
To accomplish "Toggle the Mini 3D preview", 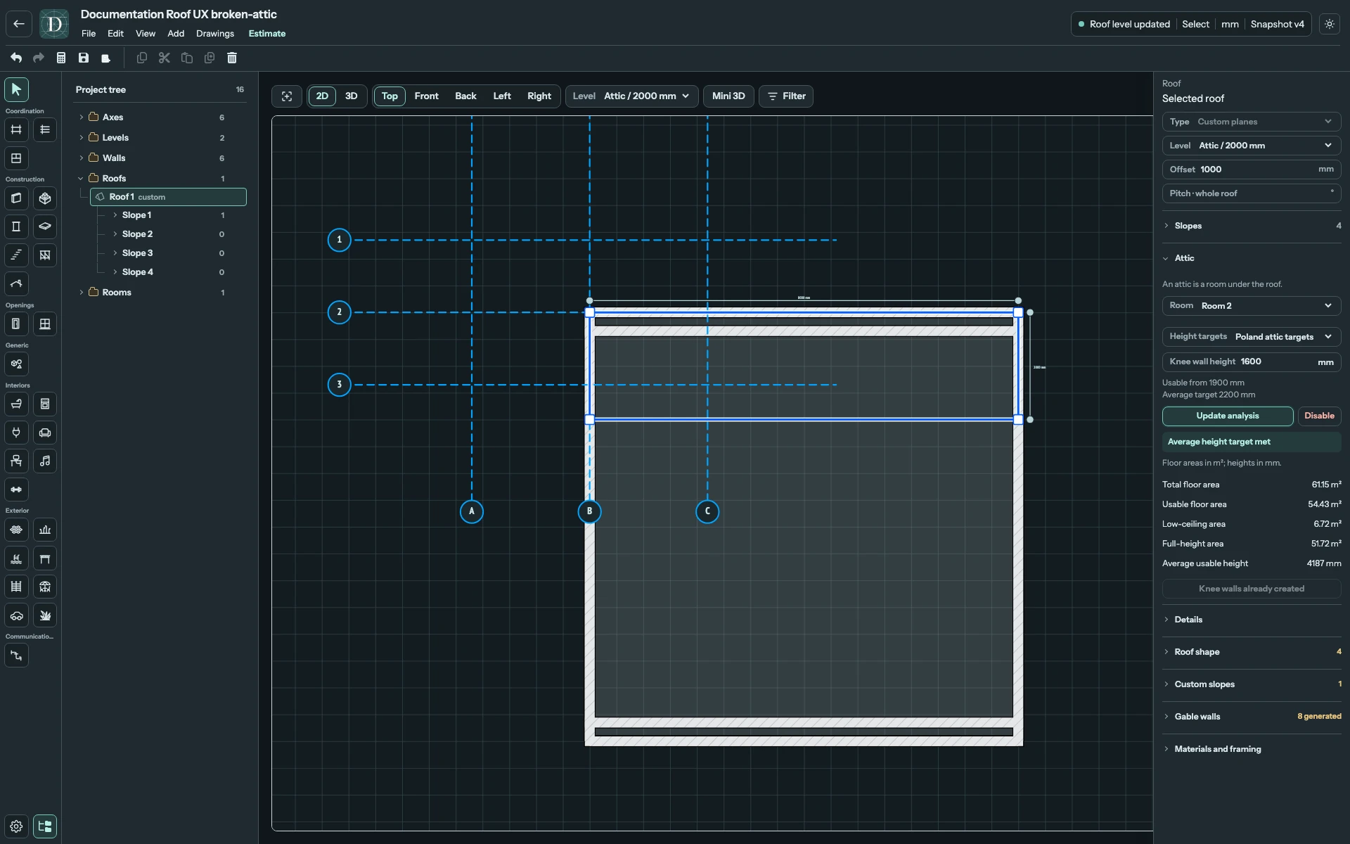I will pyautogui.click(x=728, y=96).
